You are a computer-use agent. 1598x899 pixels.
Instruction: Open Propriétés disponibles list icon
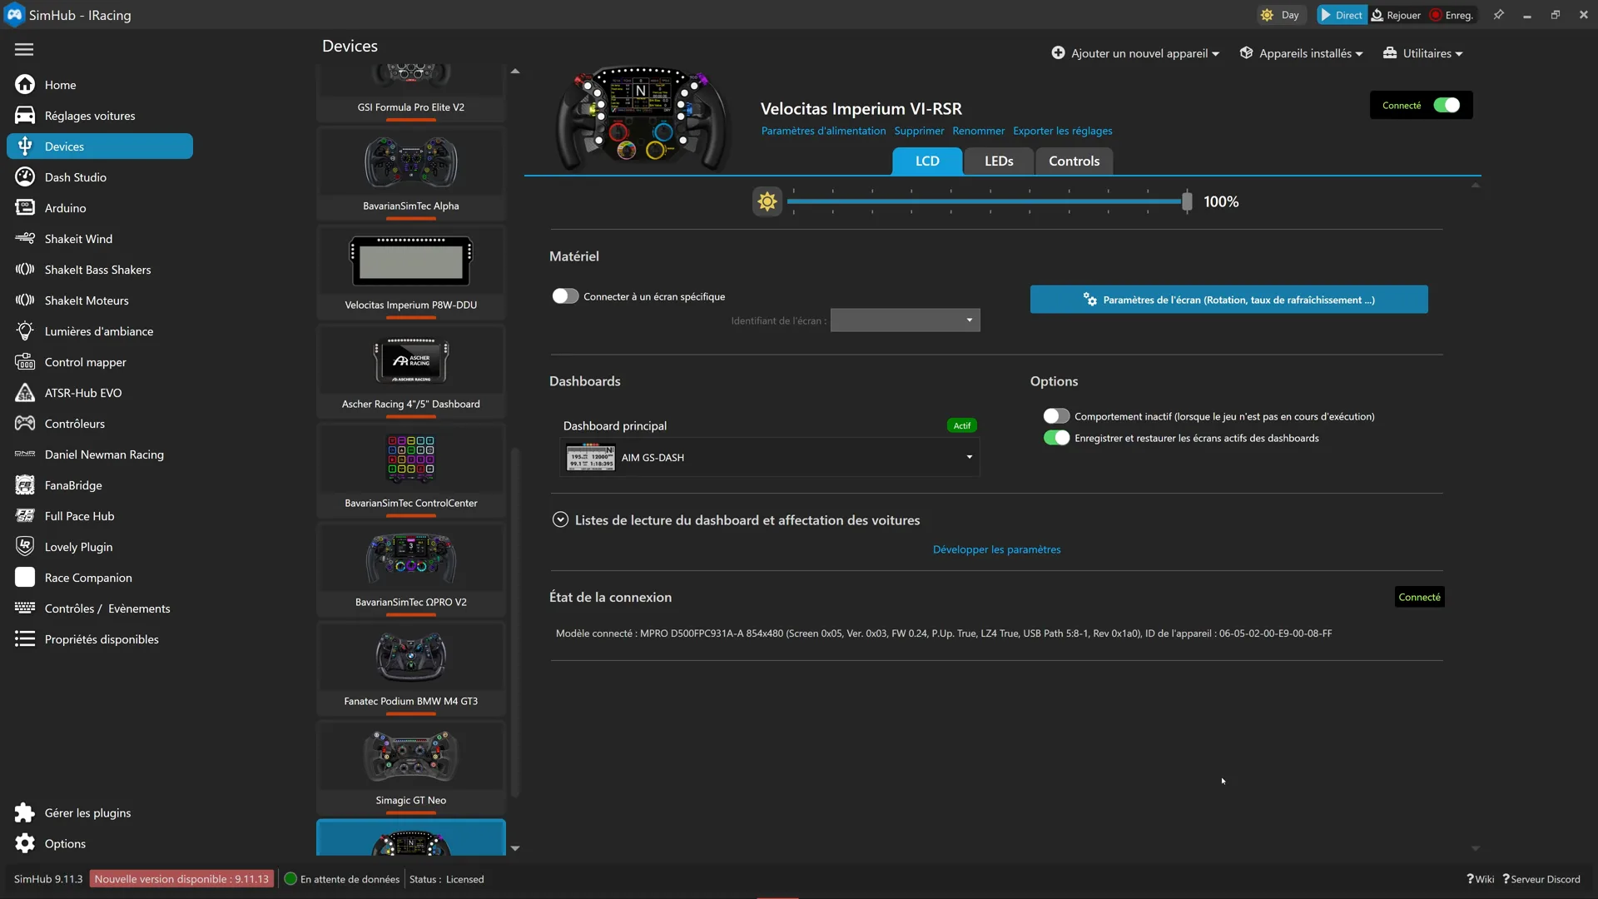pos(25,639)
